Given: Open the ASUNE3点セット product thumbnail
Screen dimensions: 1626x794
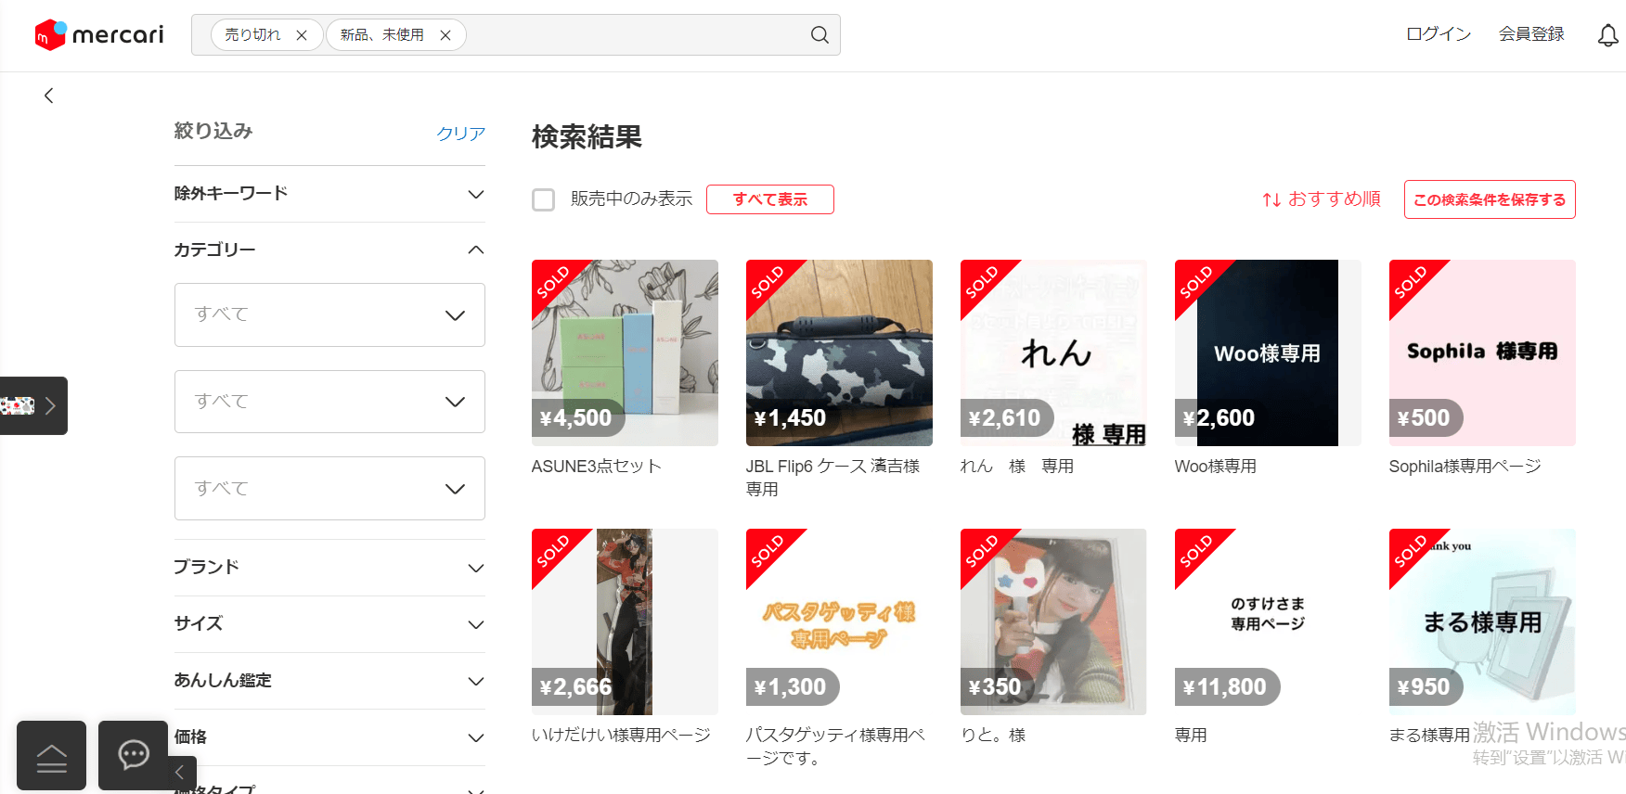Looking at the screenshot, I should 625,352.
